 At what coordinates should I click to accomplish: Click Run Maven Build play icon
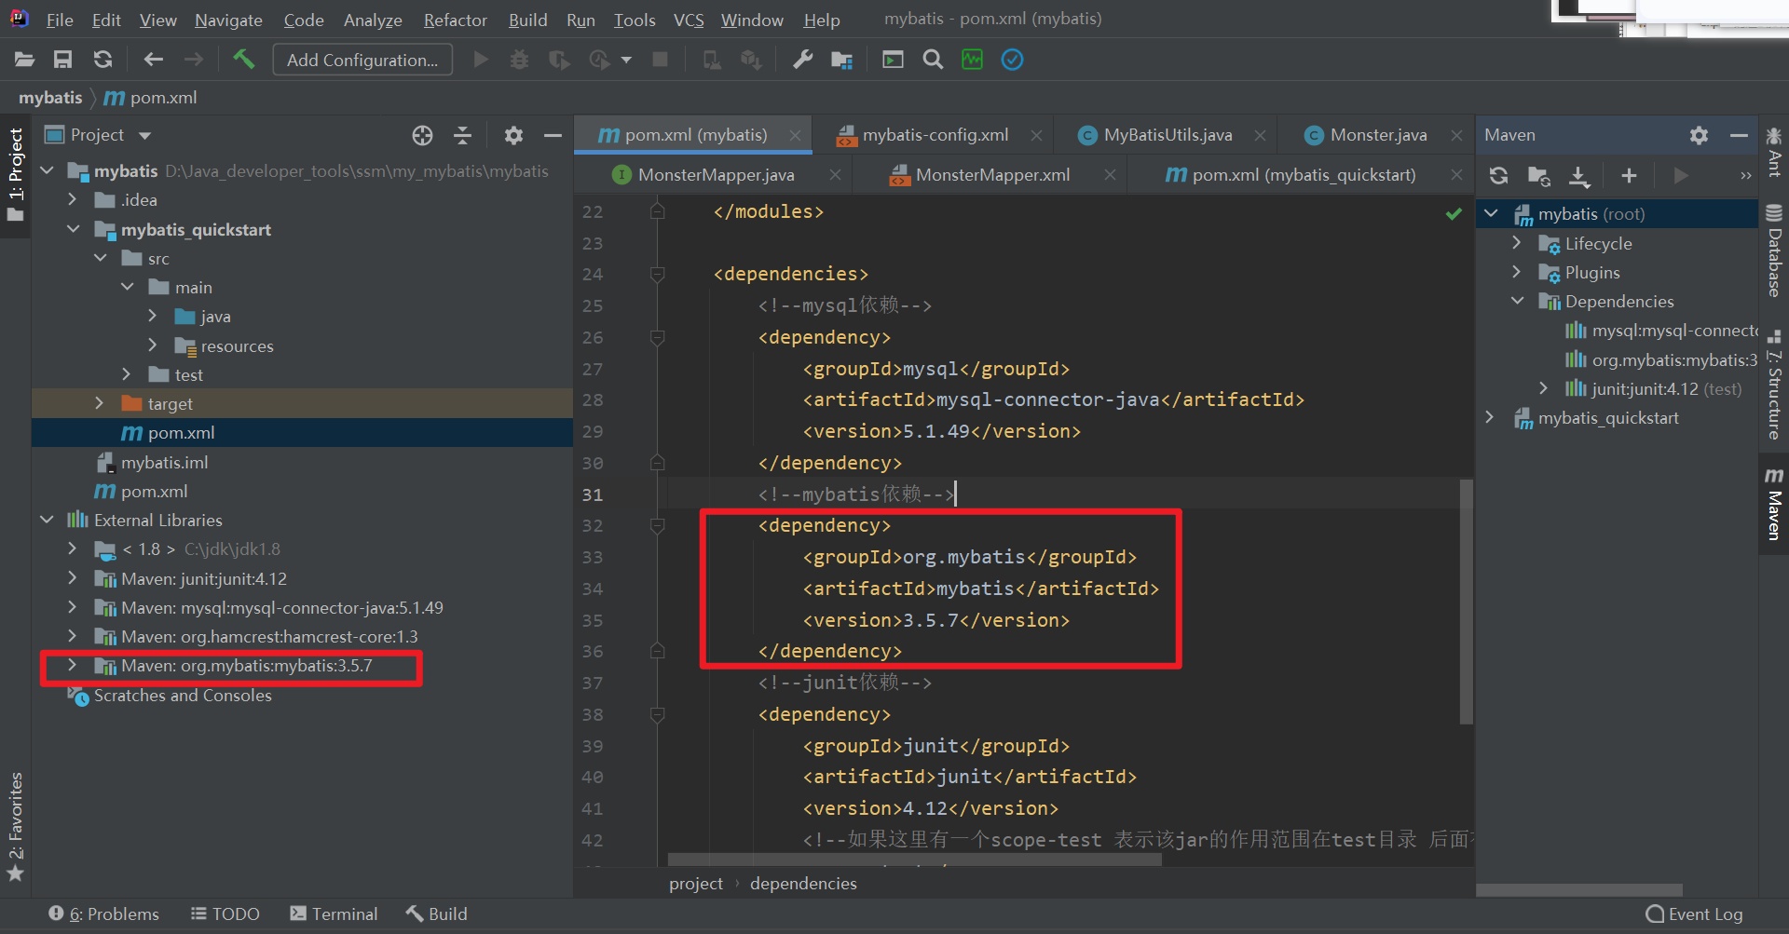coord(1680,175)
